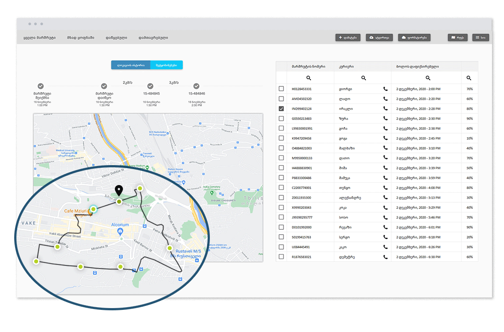Click the კურიერი column header

[346, 66]
